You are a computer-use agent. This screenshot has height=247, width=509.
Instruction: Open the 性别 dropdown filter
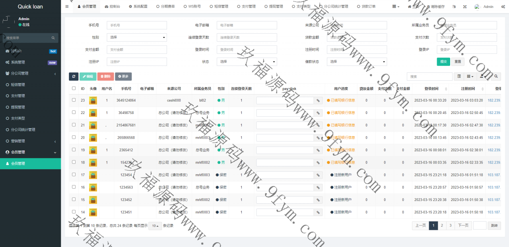(137, 38)
